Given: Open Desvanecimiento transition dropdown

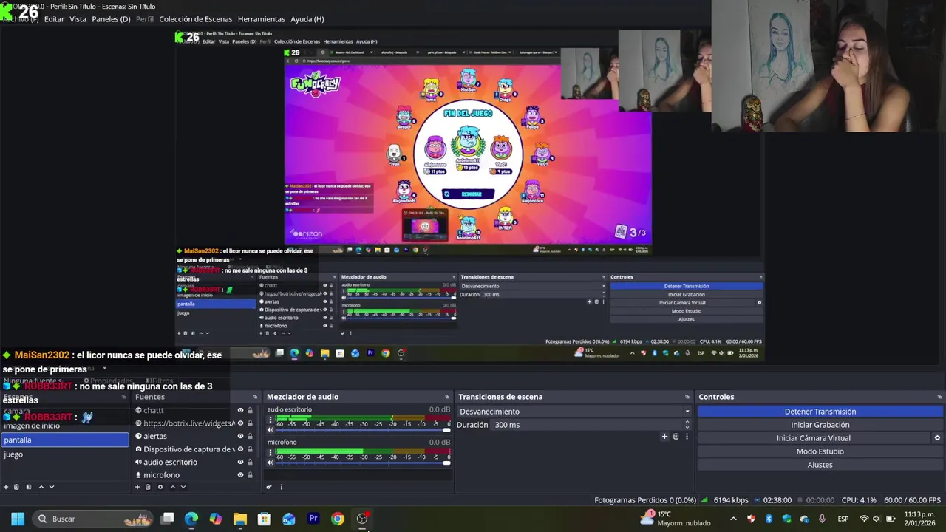Looking at the screenshot, I should [574, 412].
